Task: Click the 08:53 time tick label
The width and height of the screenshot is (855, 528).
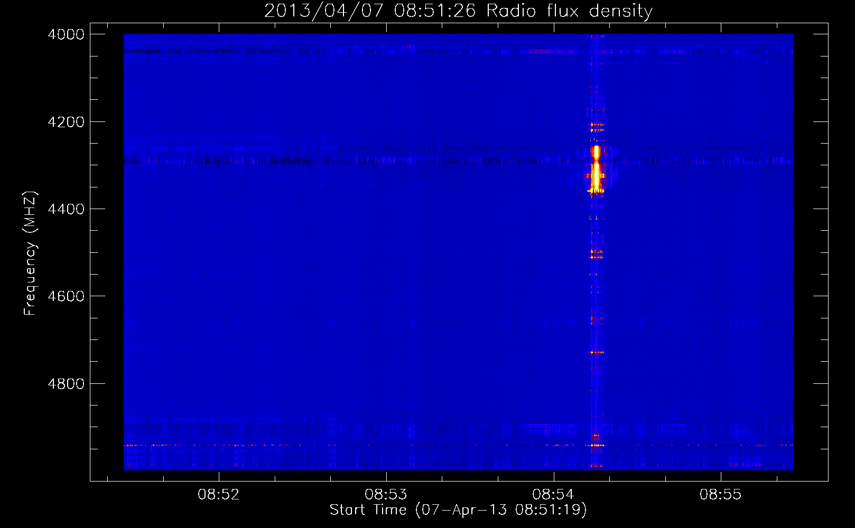Action: coord(386,495)
